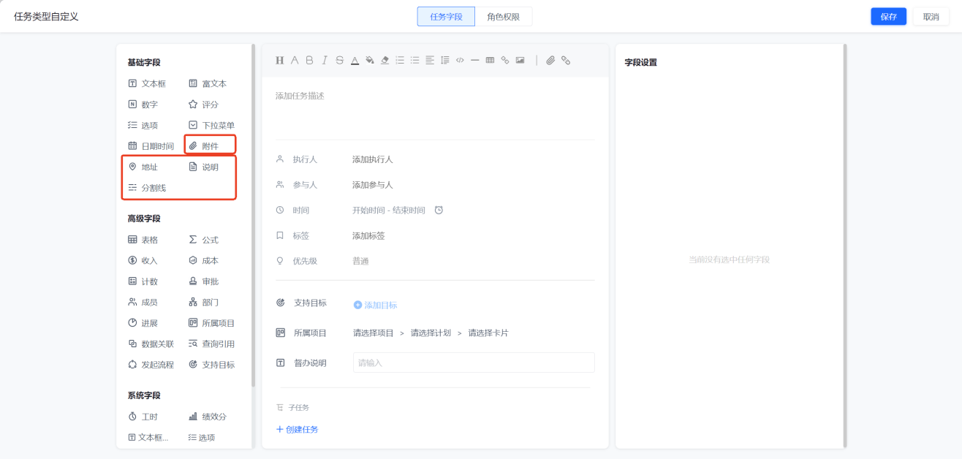Open the 请选择项目 selector
The image size is (962, 459).
tap(374, 333)
